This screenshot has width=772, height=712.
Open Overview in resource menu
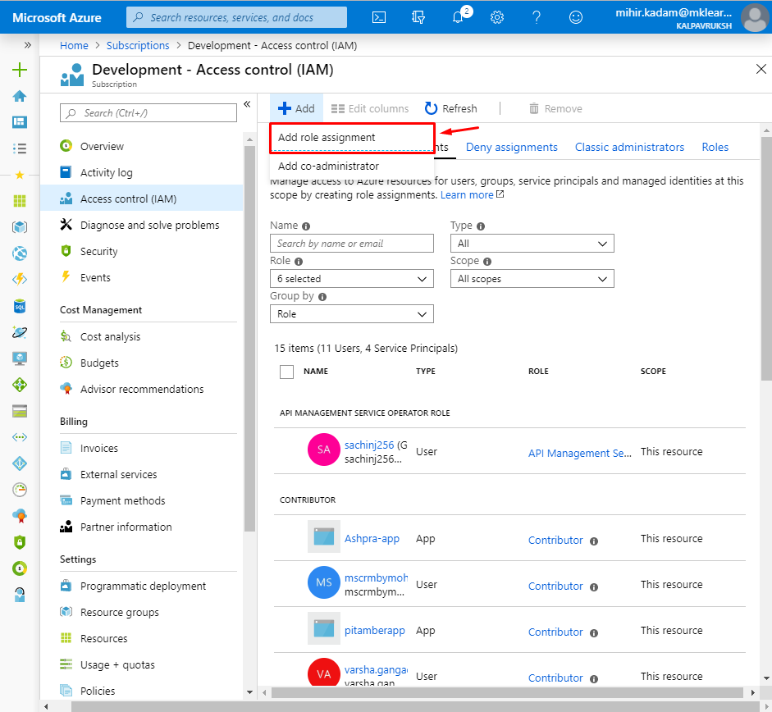[141, 146]
